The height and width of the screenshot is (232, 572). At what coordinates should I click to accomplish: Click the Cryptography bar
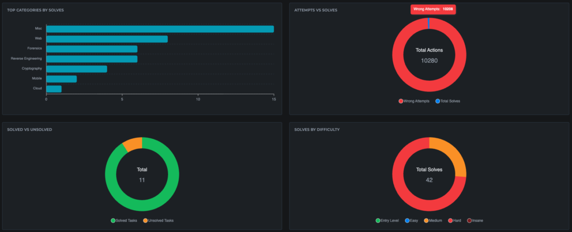[77, 69]
